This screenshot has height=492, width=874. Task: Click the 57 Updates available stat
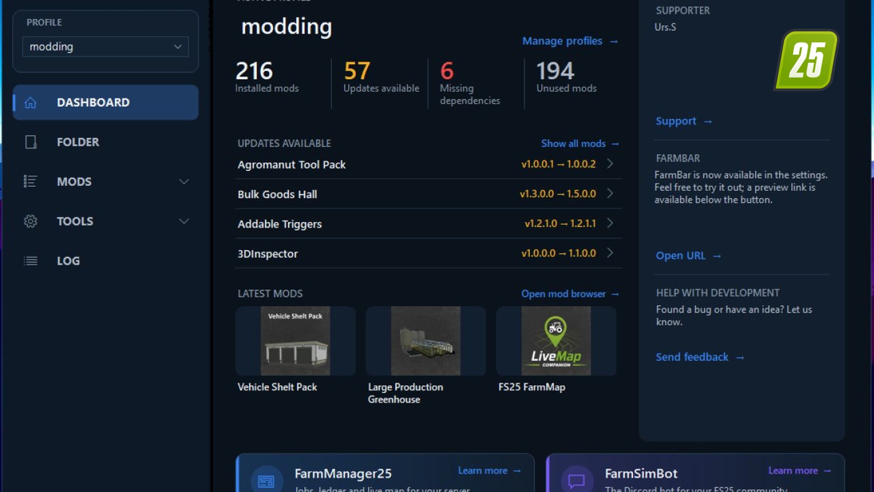pos(381,77)
